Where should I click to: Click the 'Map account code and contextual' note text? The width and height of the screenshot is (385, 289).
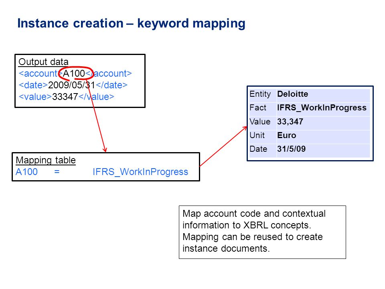(254, 214)
